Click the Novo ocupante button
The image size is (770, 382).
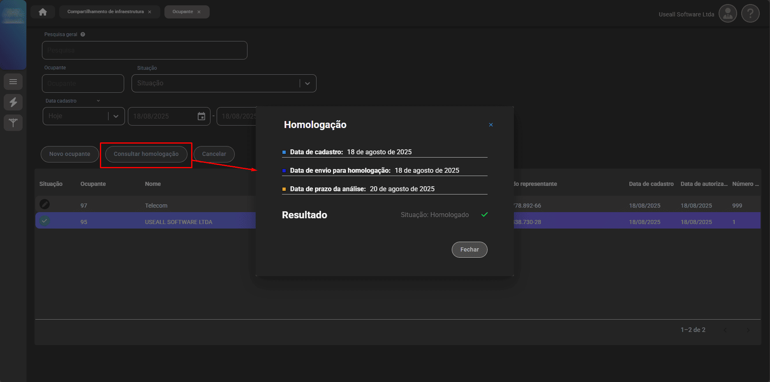(x=69, y=154)
